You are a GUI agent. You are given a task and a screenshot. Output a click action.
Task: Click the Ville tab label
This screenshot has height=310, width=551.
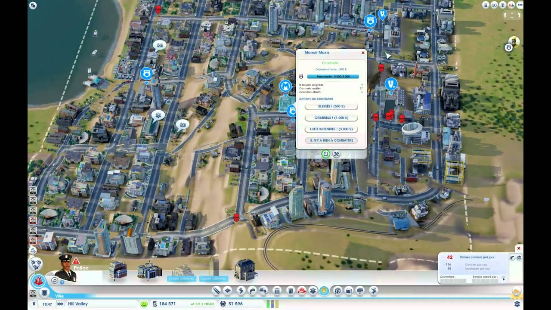pos(59,296)
